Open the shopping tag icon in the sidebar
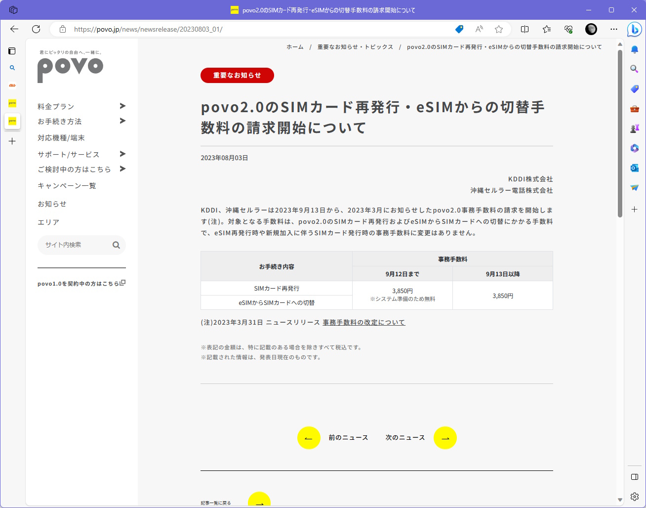Screen dimensions: 646x508 (634, 88)
